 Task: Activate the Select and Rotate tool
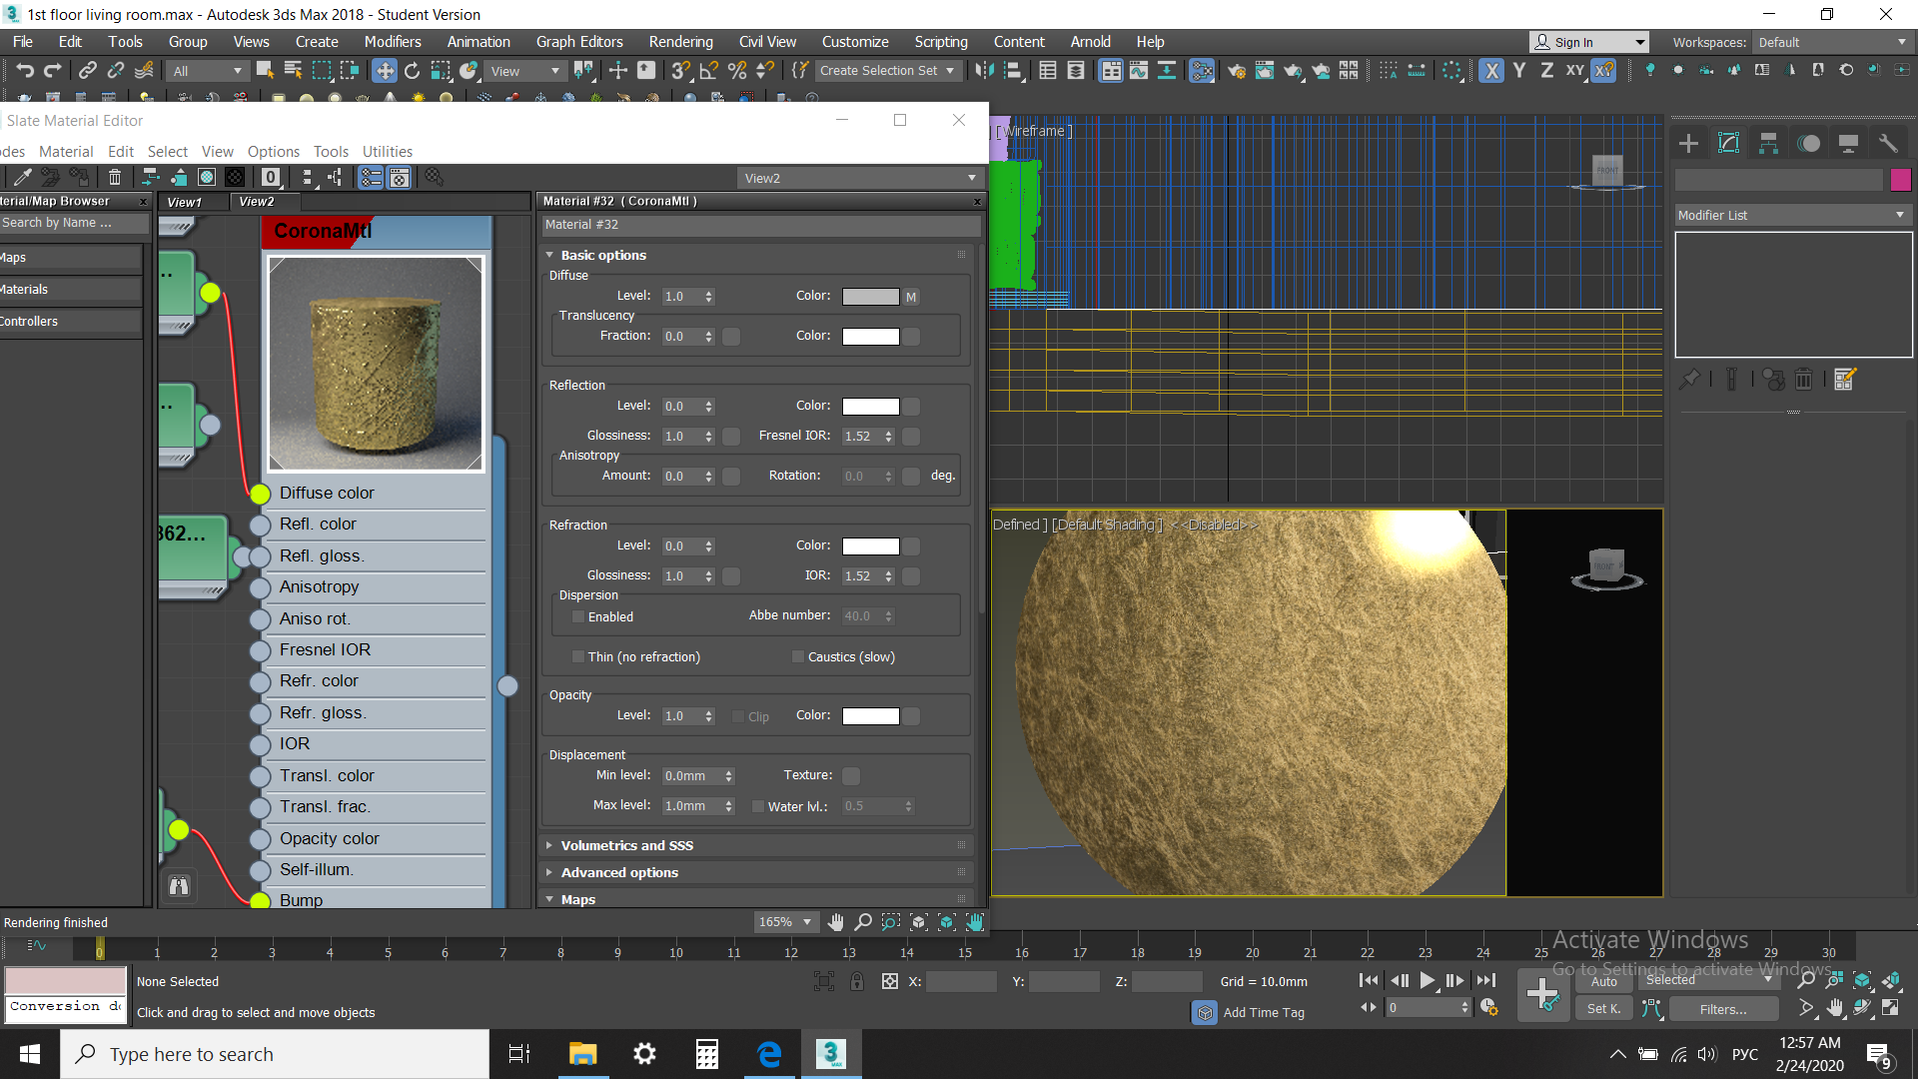tap(412, 70)
